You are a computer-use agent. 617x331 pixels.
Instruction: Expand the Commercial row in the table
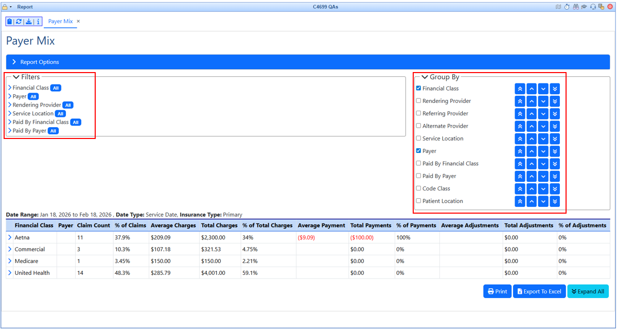(10, 249)
